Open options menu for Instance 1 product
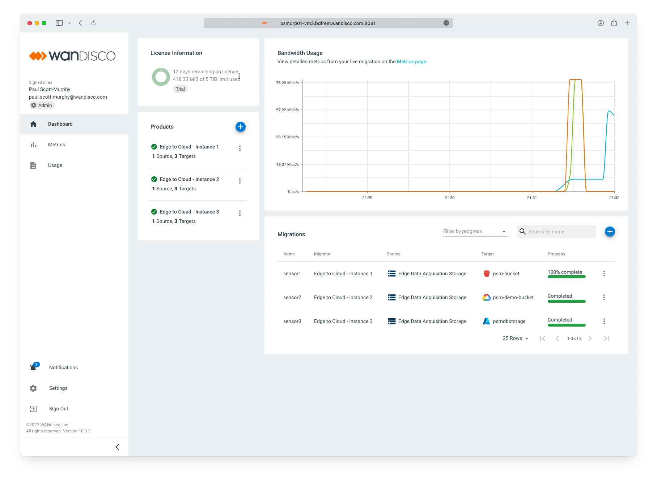 click(240, 148)
